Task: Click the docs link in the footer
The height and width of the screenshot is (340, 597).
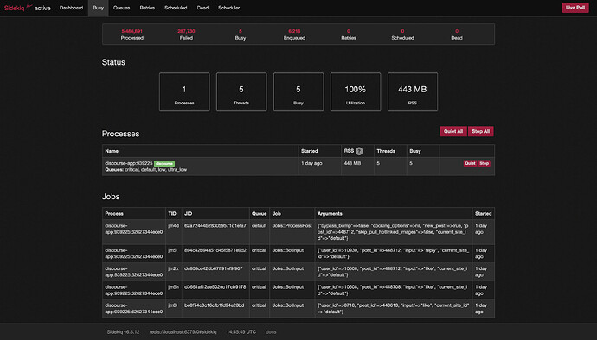Action: click(x=271, y=332)
